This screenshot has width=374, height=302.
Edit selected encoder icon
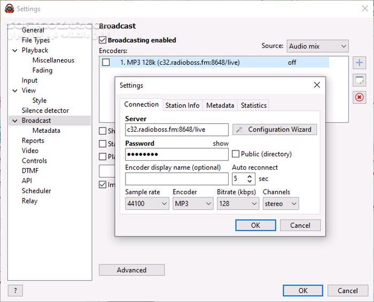click(x=359, y=80)
